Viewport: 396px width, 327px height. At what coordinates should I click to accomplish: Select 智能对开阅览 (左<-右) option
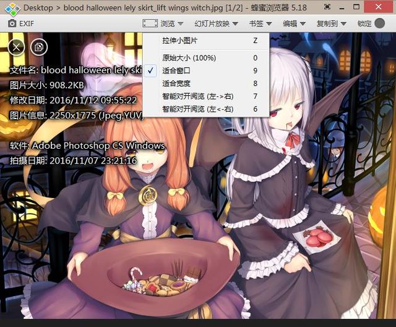tap(206, 109)
